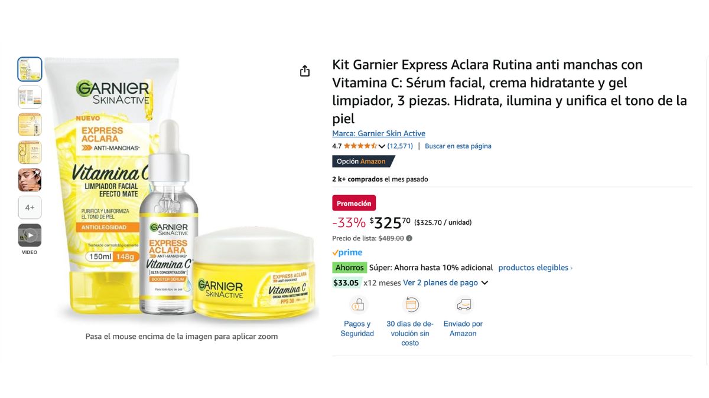Select the first product thumbnail

pos(30,69)
